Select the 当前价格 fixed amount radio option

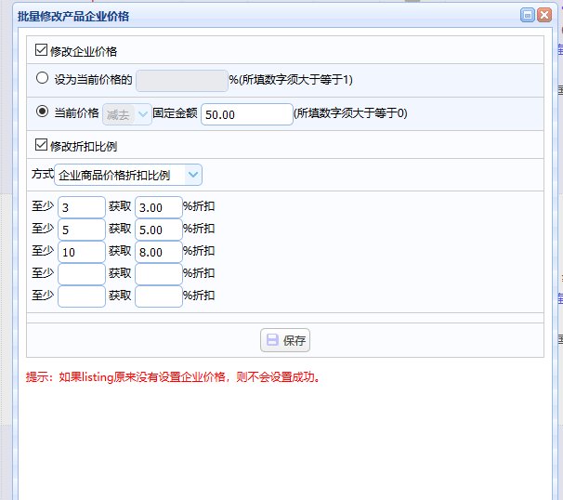tap(42, 112)
